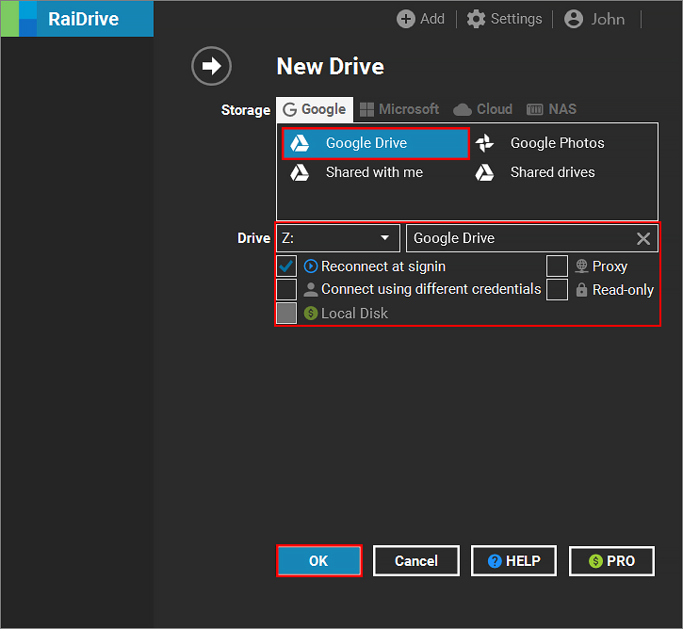Open the HELP button

tap(513, 561)
